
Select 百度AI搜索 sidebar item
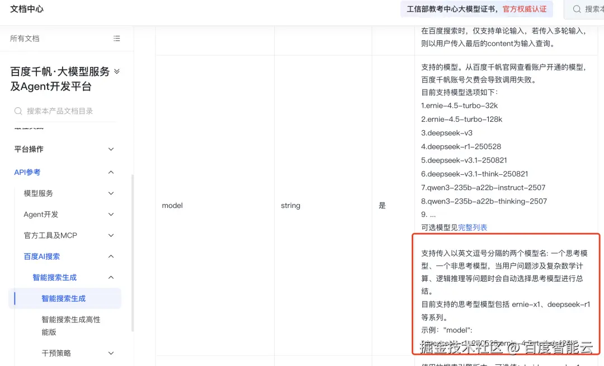click(41, 256)
